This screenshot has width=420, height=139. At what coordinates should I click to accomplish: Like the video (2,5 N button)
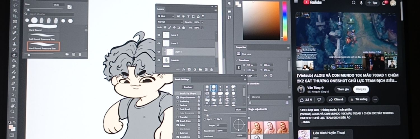306,99
